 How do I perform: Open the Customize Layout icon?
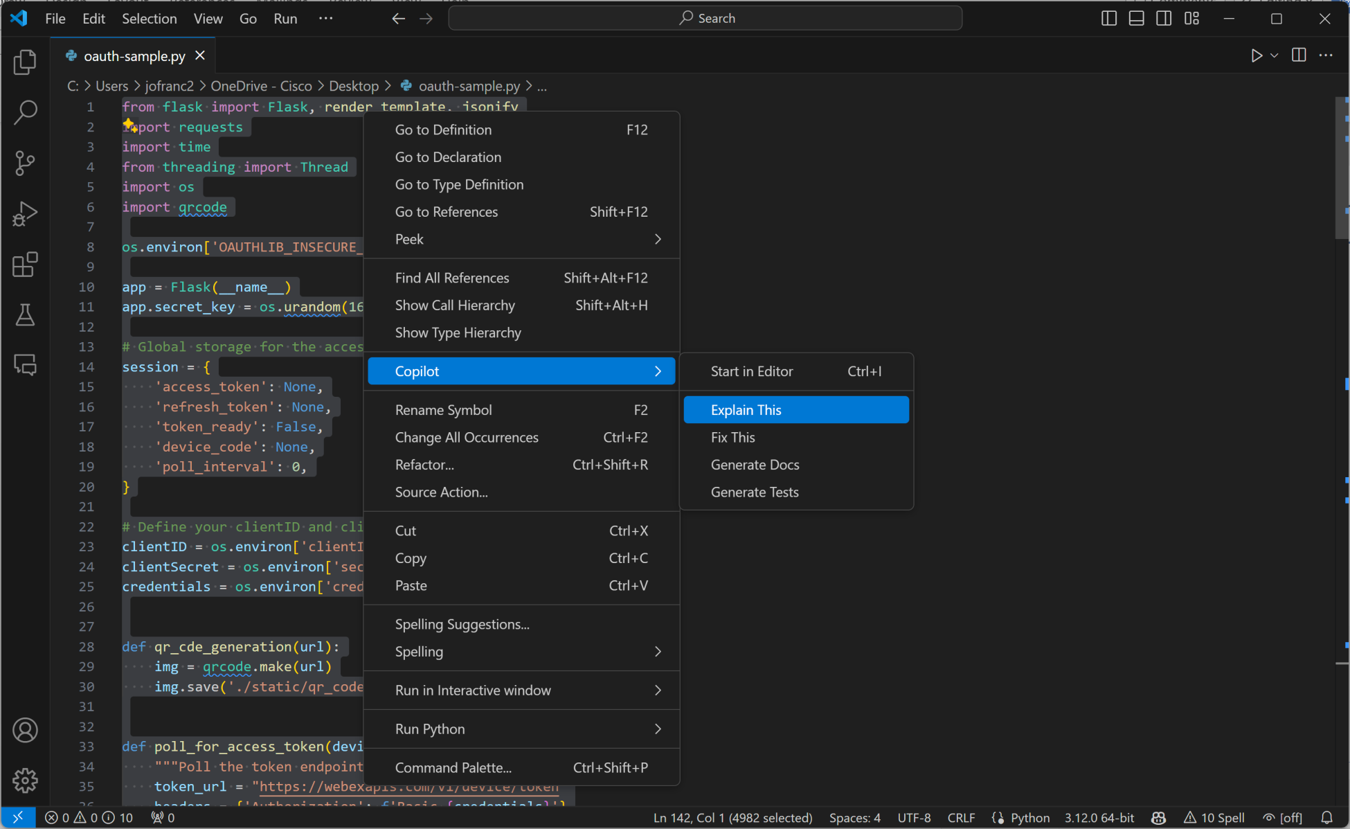[1191, 19]
